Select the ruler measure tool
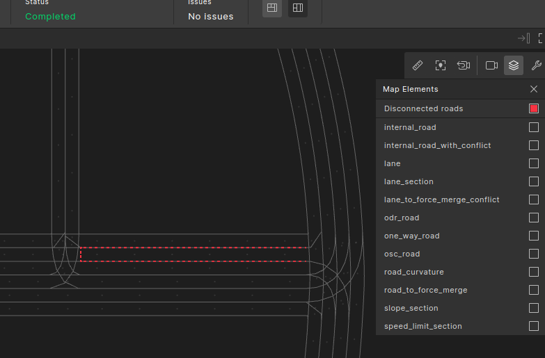Viewport: 545px width, 358px height. coord(418,65)
